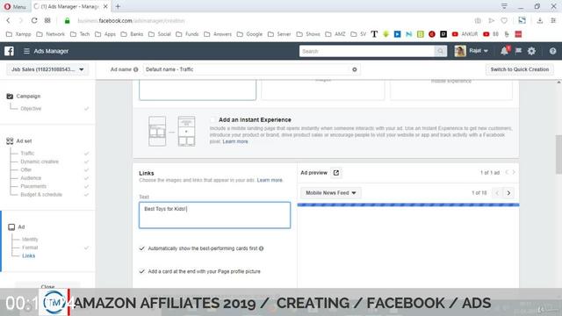Open the Xampp bookmarks folder
This screenshot has width=562, height=316.
pos(18,34)
